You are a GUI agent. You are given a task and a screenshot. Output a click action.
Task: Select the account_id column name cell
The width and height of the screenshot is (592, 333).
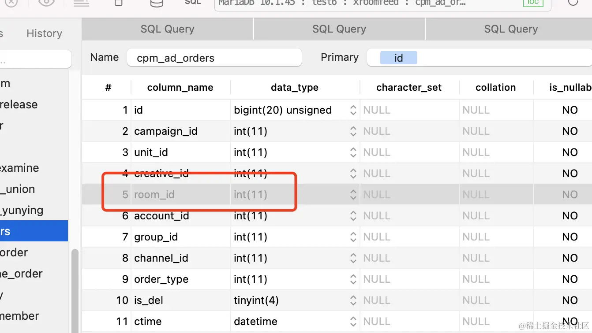[x=180, y=216]
